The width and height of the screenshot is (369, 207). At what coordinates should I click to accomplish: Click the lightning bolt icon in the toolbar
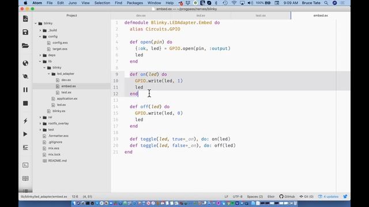tap(25, 121)
